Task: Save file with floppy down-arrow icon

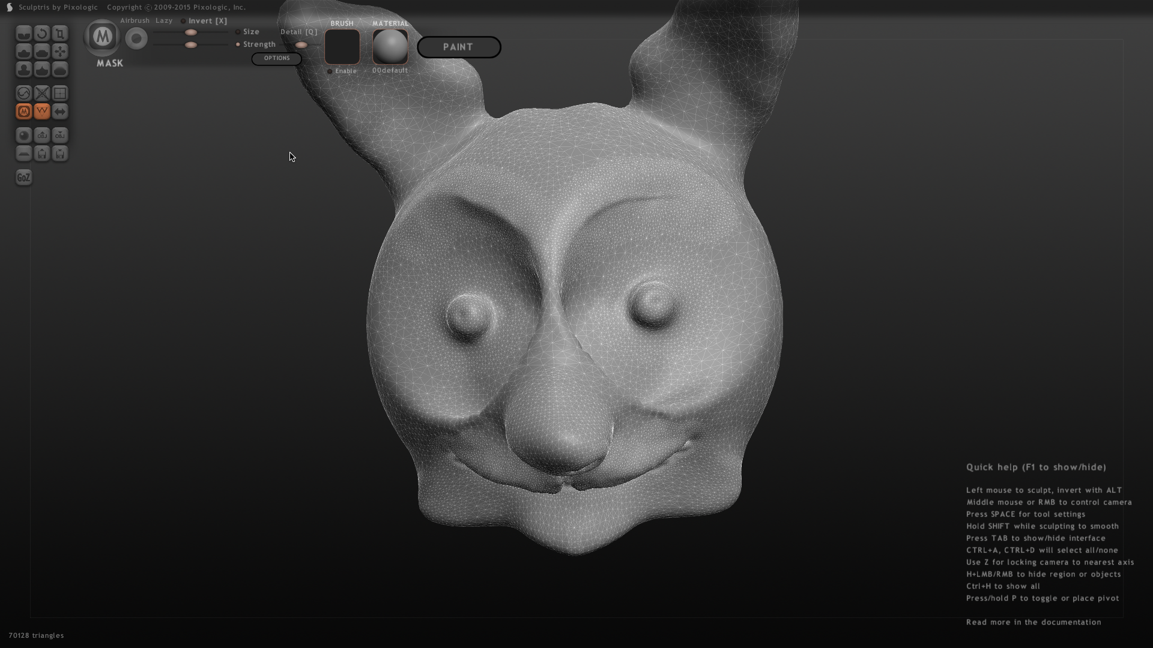Action: point(60,154)
